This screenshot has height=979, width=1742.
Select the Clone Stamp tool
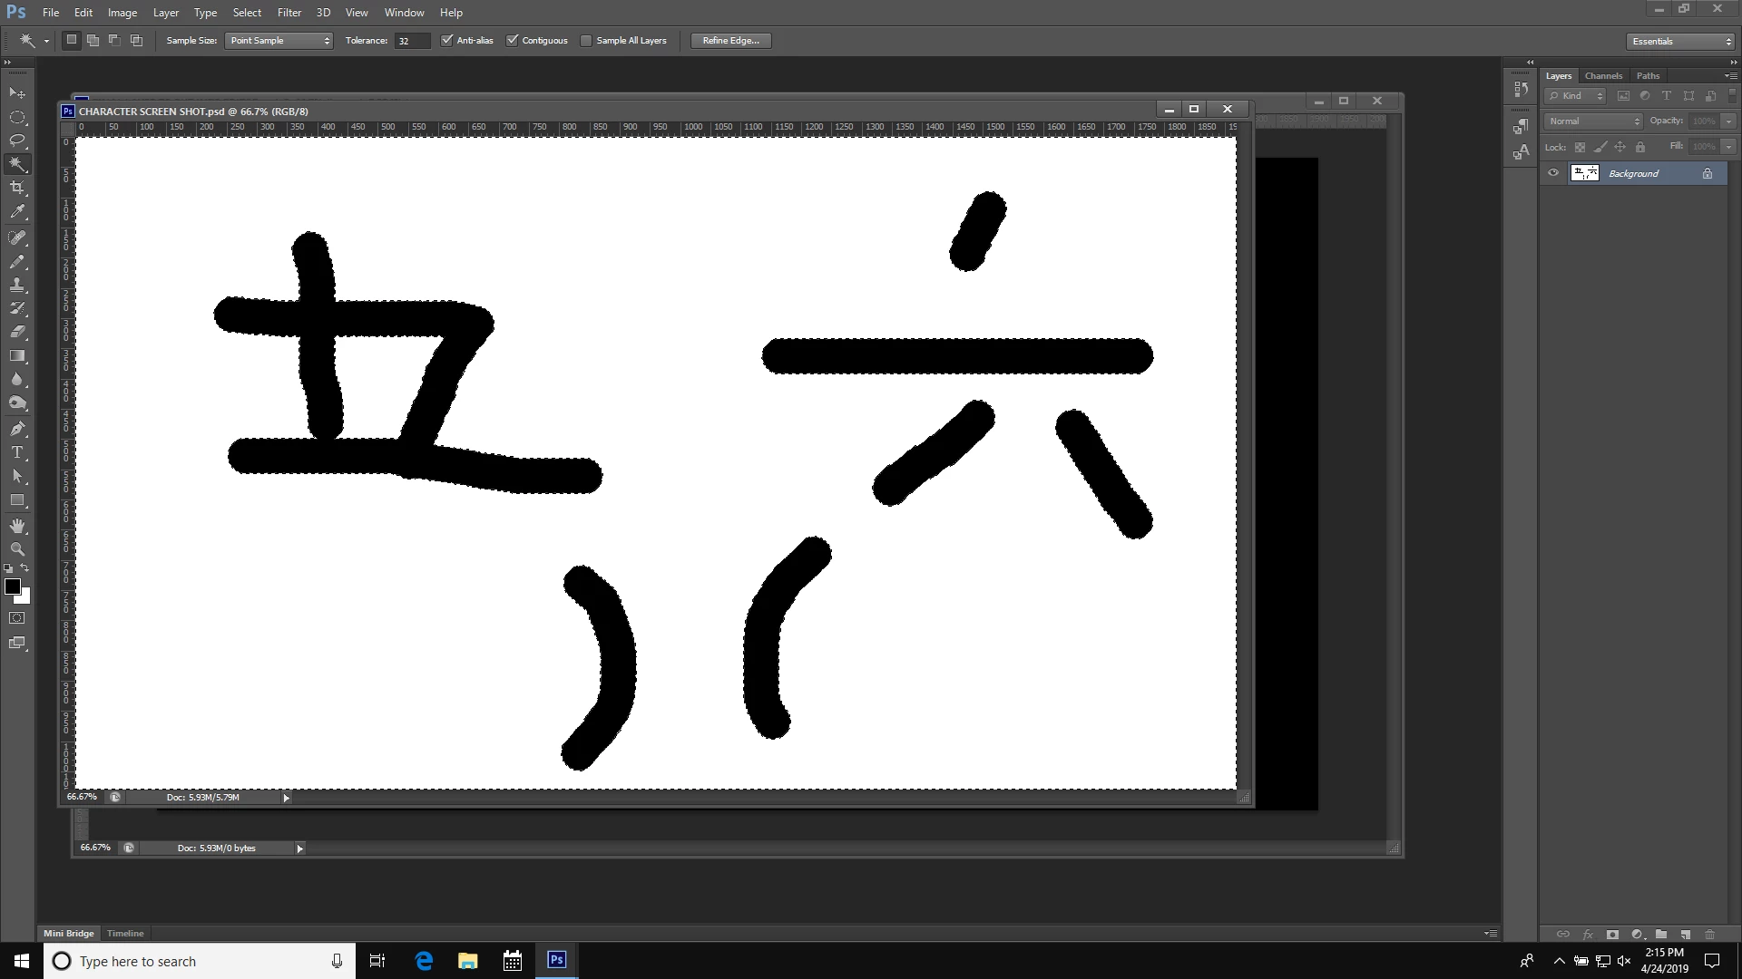17,285
